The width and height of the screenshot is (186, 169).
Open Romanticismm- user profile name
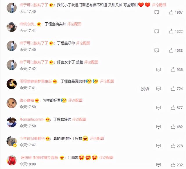tap(32, 119)
